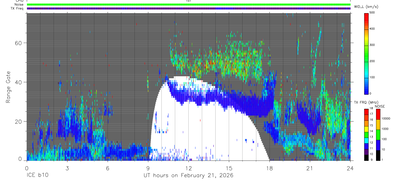
Task: Click the TX FRQ (MHz) color legend
Action: point(366,134)
